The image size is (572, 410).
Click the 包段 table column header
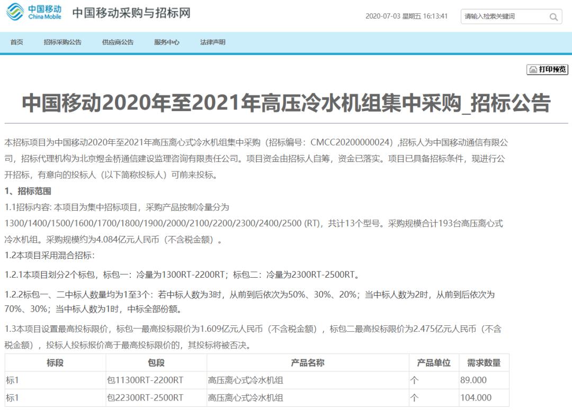point(156,363)
